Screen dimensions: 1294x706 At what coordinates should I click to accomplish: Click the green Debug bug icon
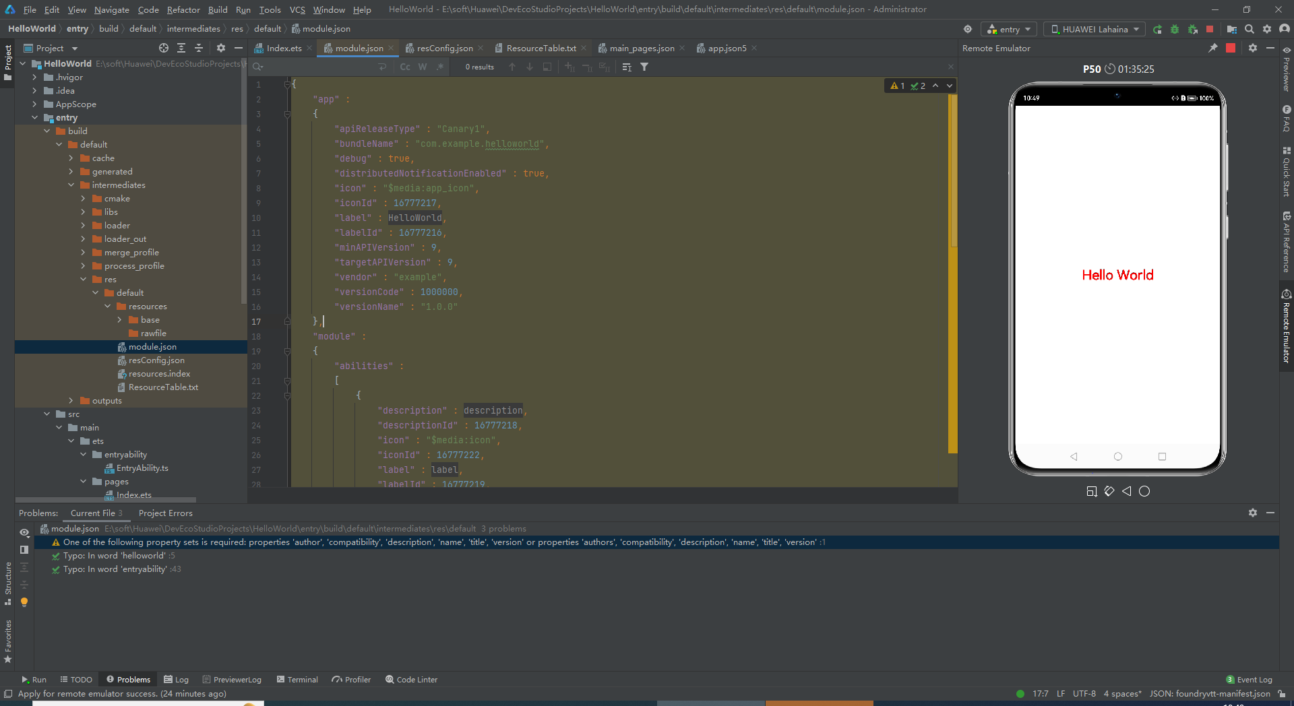tap(1175, 29)
